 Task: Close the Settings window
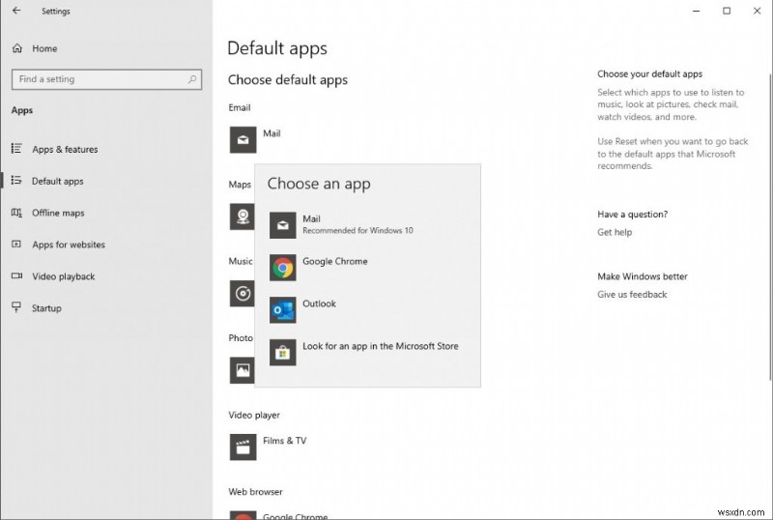[758, 11]
